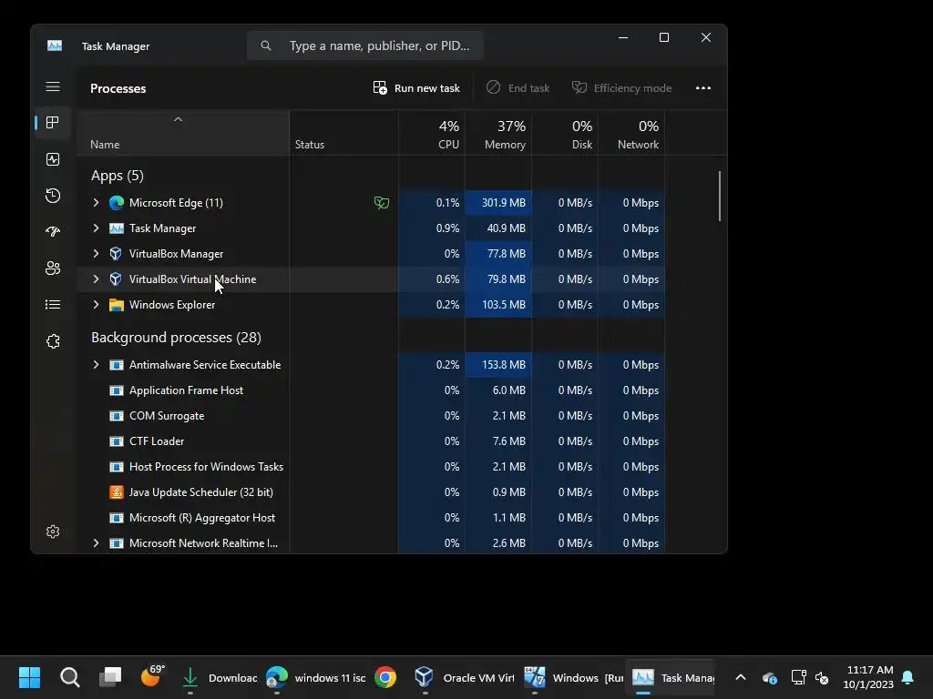The image size is (933, 699).
Task: Open the Windows Start menu
Action: (29, 677)
